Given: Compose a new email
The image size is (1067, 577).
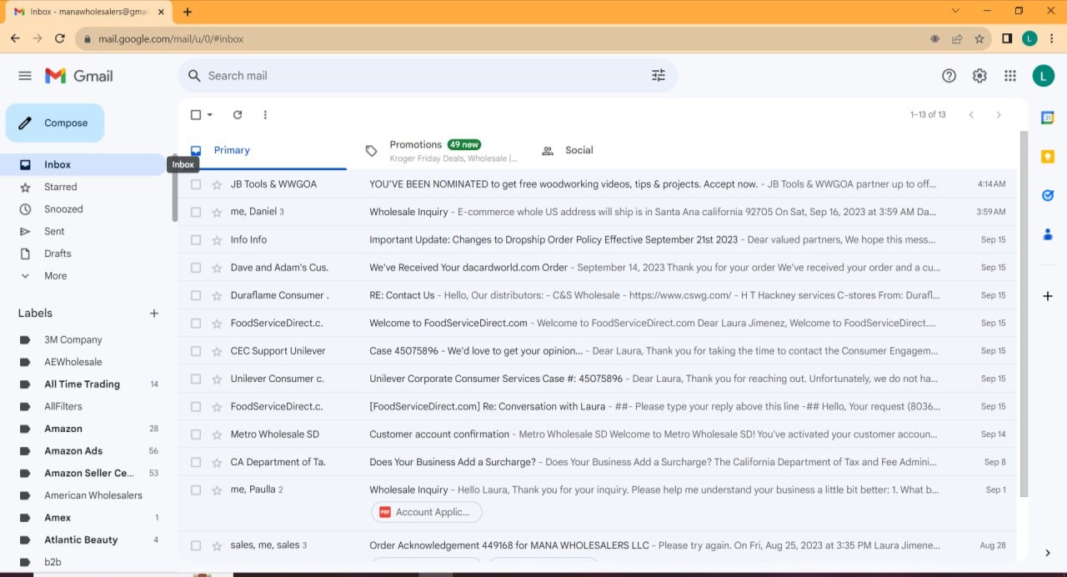Looking at the screenshot, I should point(55,123).
